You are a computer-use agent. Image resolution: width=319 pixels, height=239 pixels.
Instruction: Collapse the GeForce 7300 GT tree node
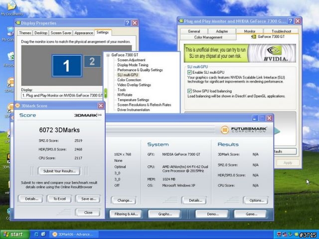coord(108,55)
